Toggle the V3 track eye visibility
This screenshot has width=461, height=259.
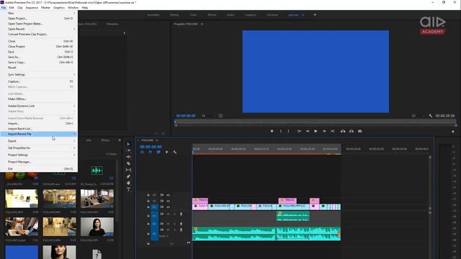(x=168, y=195)
